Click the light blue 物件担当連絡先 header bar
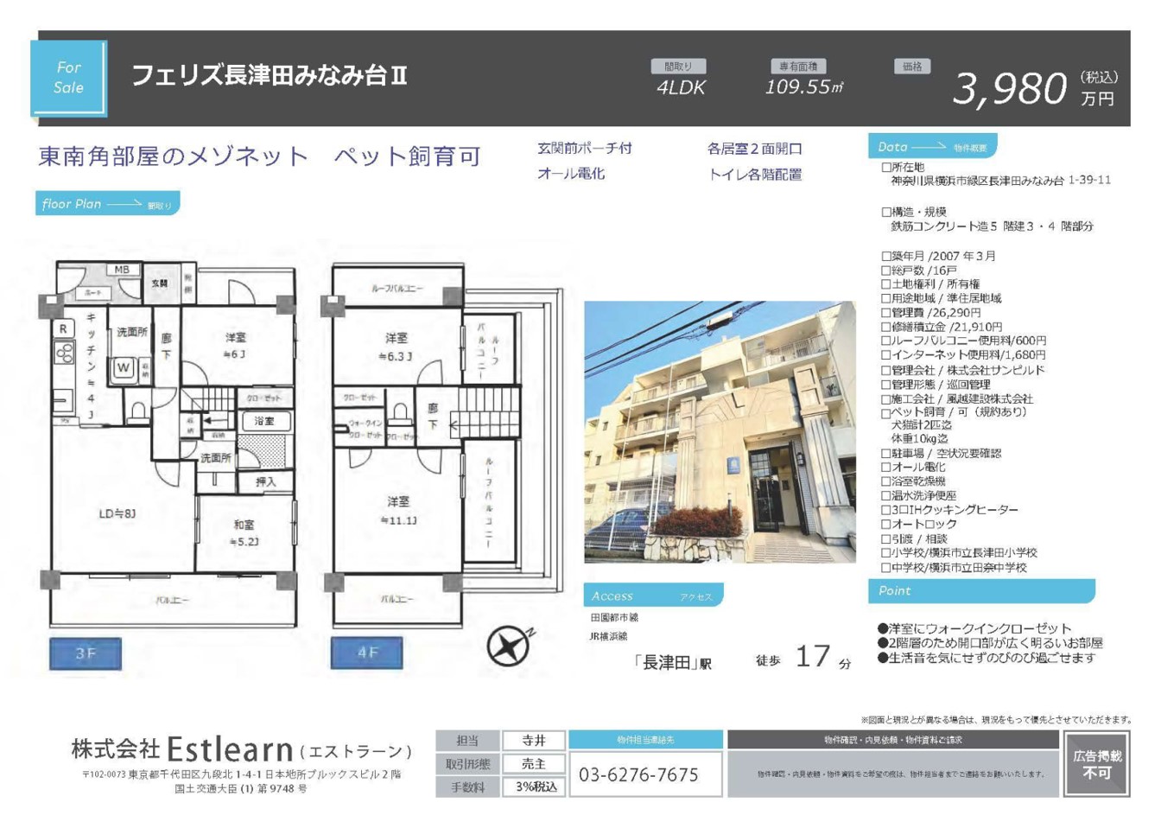Viewport: 1161px width, 828px height. tap(645, 740)
